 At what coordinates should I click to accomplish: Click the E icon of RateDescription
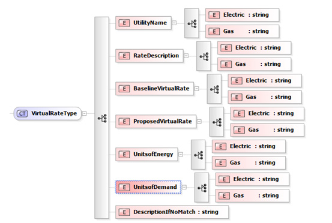pyautogui.click(x=124, y=56)
